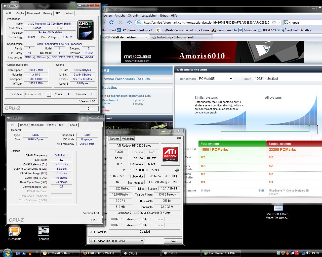The width and height of the screenshot is (322, 257).
Task: Open the Hilfe menu
Action: click(x=174, y=16)
